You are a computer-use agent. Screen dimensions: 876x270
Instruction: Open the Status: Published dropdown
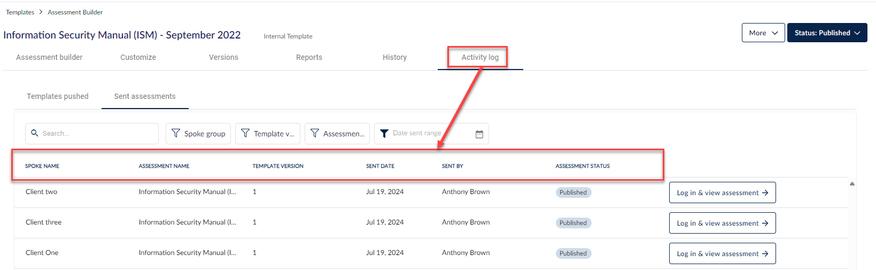pos(826,33)
